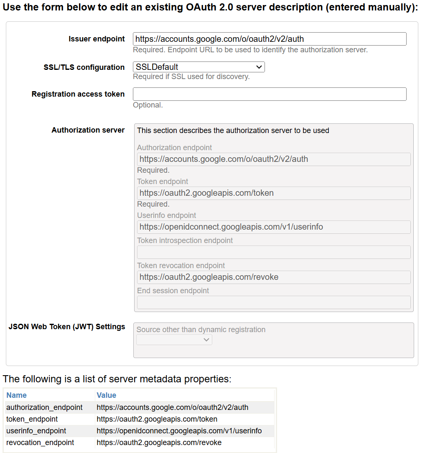The width and height of the screenshot is (425, 453).
Task: Select the authorization_endpoint row name
Action: click(44, 407)
